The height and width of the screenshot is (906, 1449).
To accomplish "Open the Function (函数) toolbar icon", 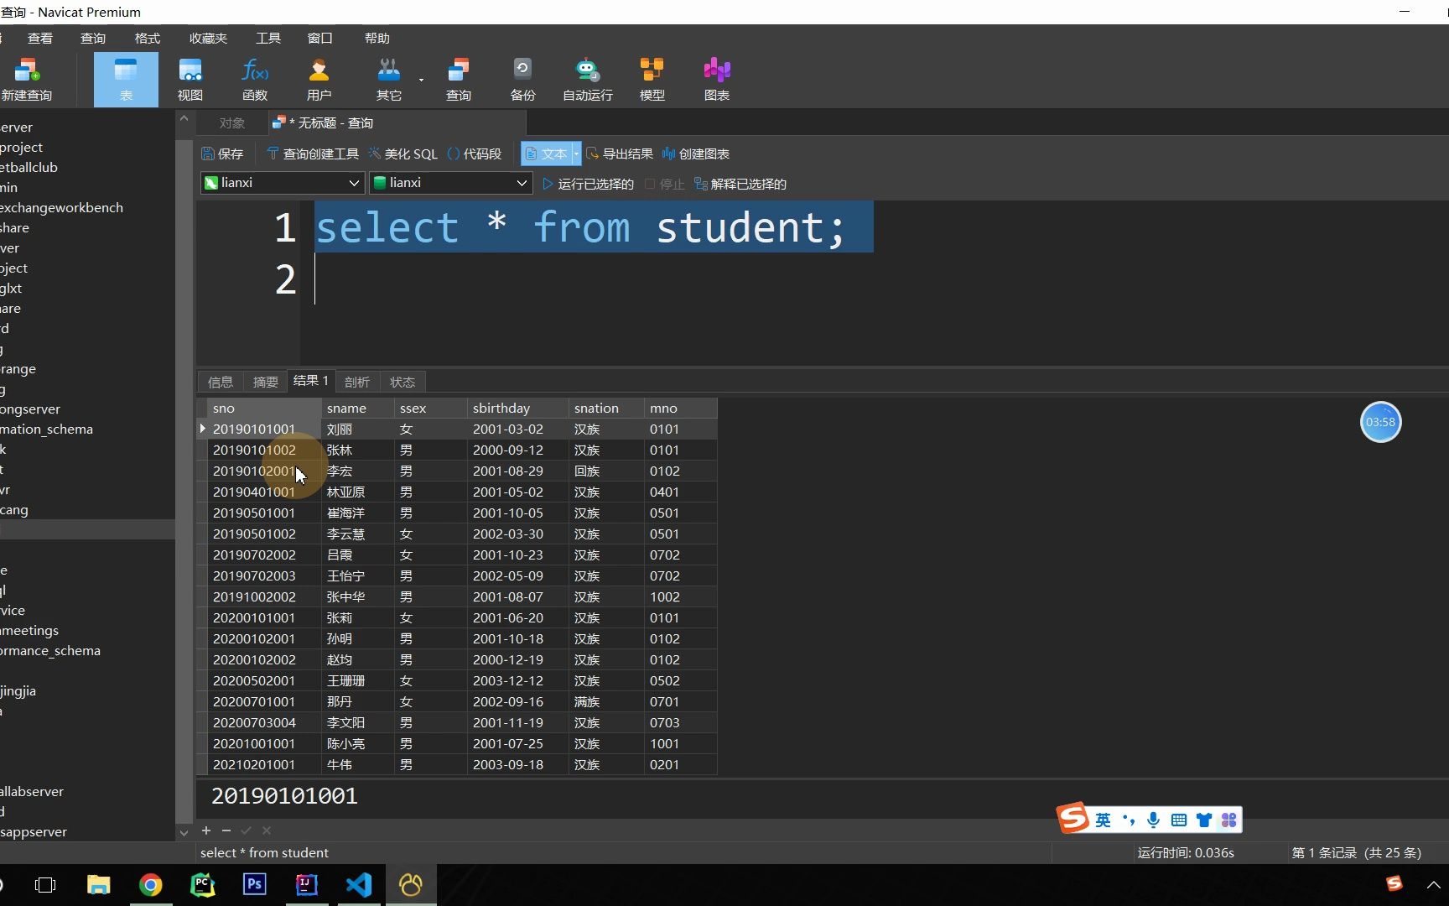I will click(x=255, y=80).
